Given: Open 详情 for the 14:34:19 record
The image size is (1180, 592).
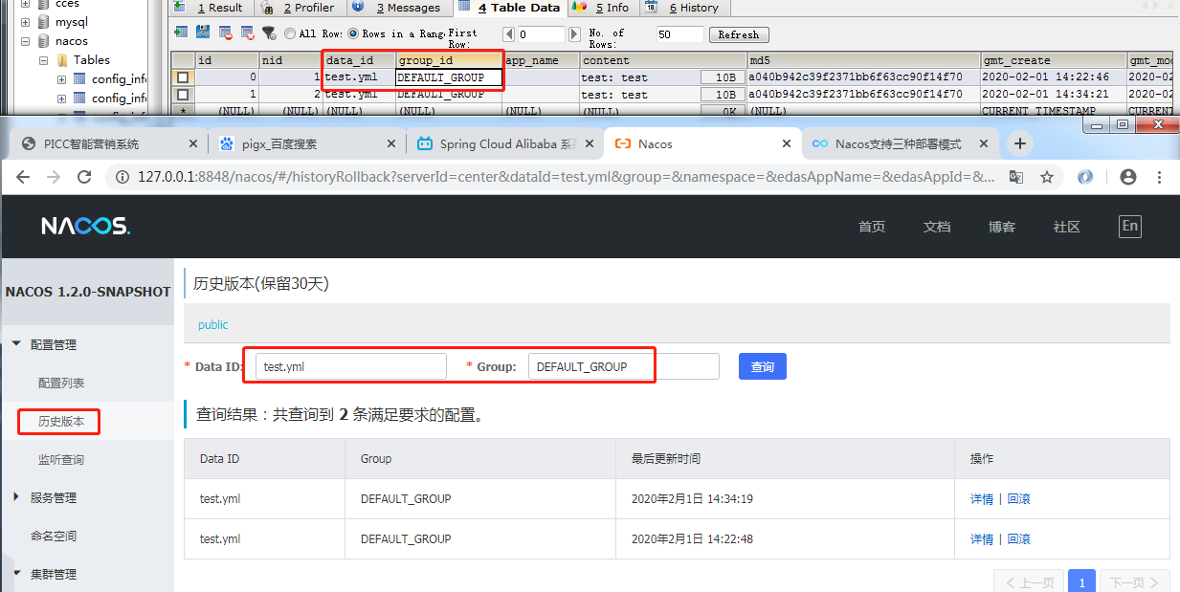Looking at the screenshot, I should (x=982, y=498).
